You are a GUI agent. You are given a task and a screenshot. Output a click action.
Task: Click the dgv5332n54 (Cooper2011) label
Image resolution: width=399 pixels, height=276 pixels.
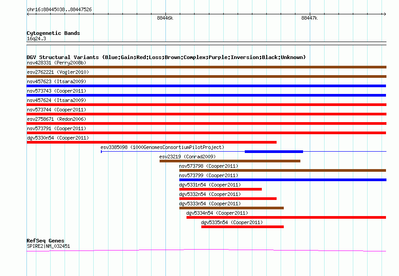tap(210, 194)
